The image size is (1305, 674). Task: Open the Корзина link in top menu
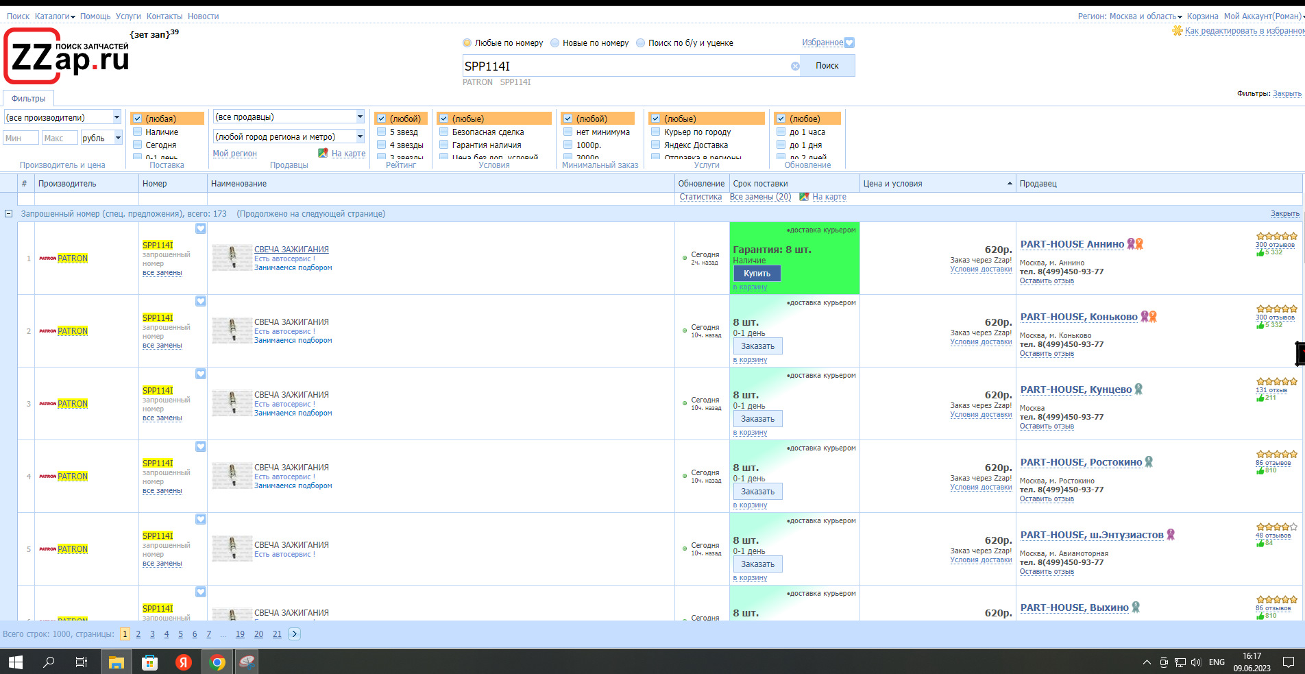pos(1203,16)
